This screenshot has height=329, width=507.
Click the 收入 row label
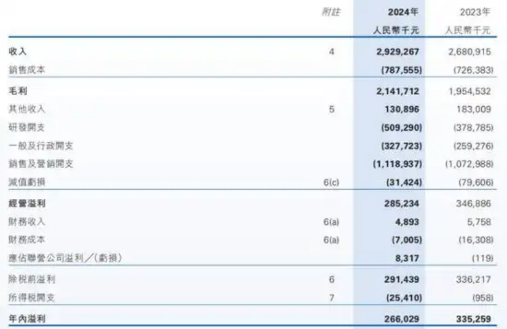click(x=18, y=52)
